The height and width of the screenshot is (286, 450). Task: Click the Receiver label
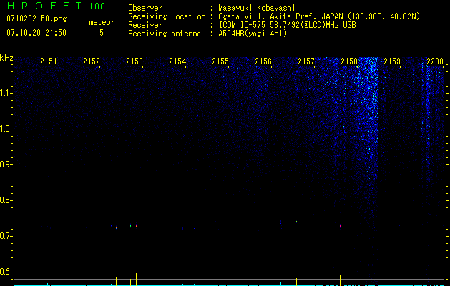145,25
